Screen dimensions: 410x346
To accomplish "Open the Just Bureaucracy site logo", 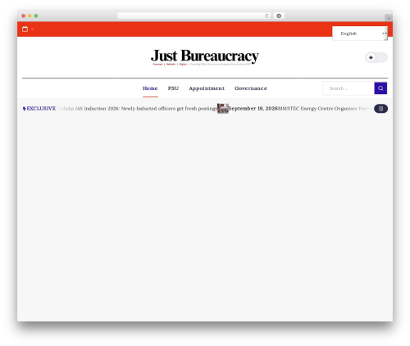I will [x=204, y=56].
